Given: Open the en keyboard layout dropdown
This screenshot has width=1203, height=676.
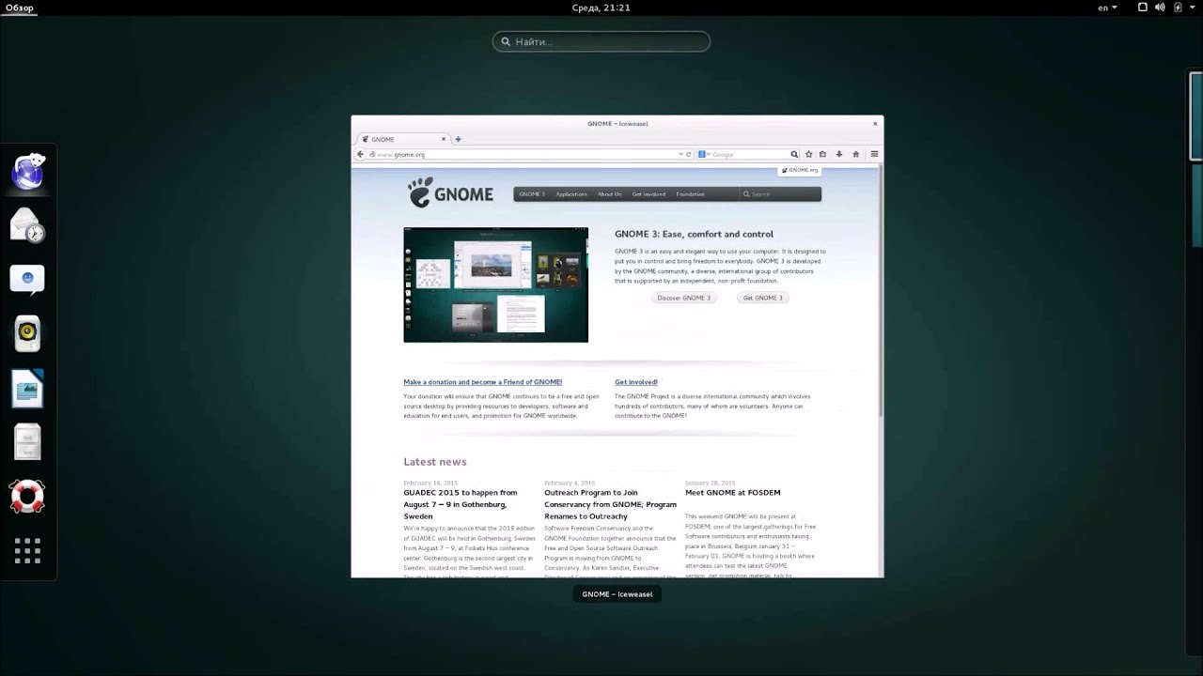Looking at the screenshot, I should pos(1108,8).
